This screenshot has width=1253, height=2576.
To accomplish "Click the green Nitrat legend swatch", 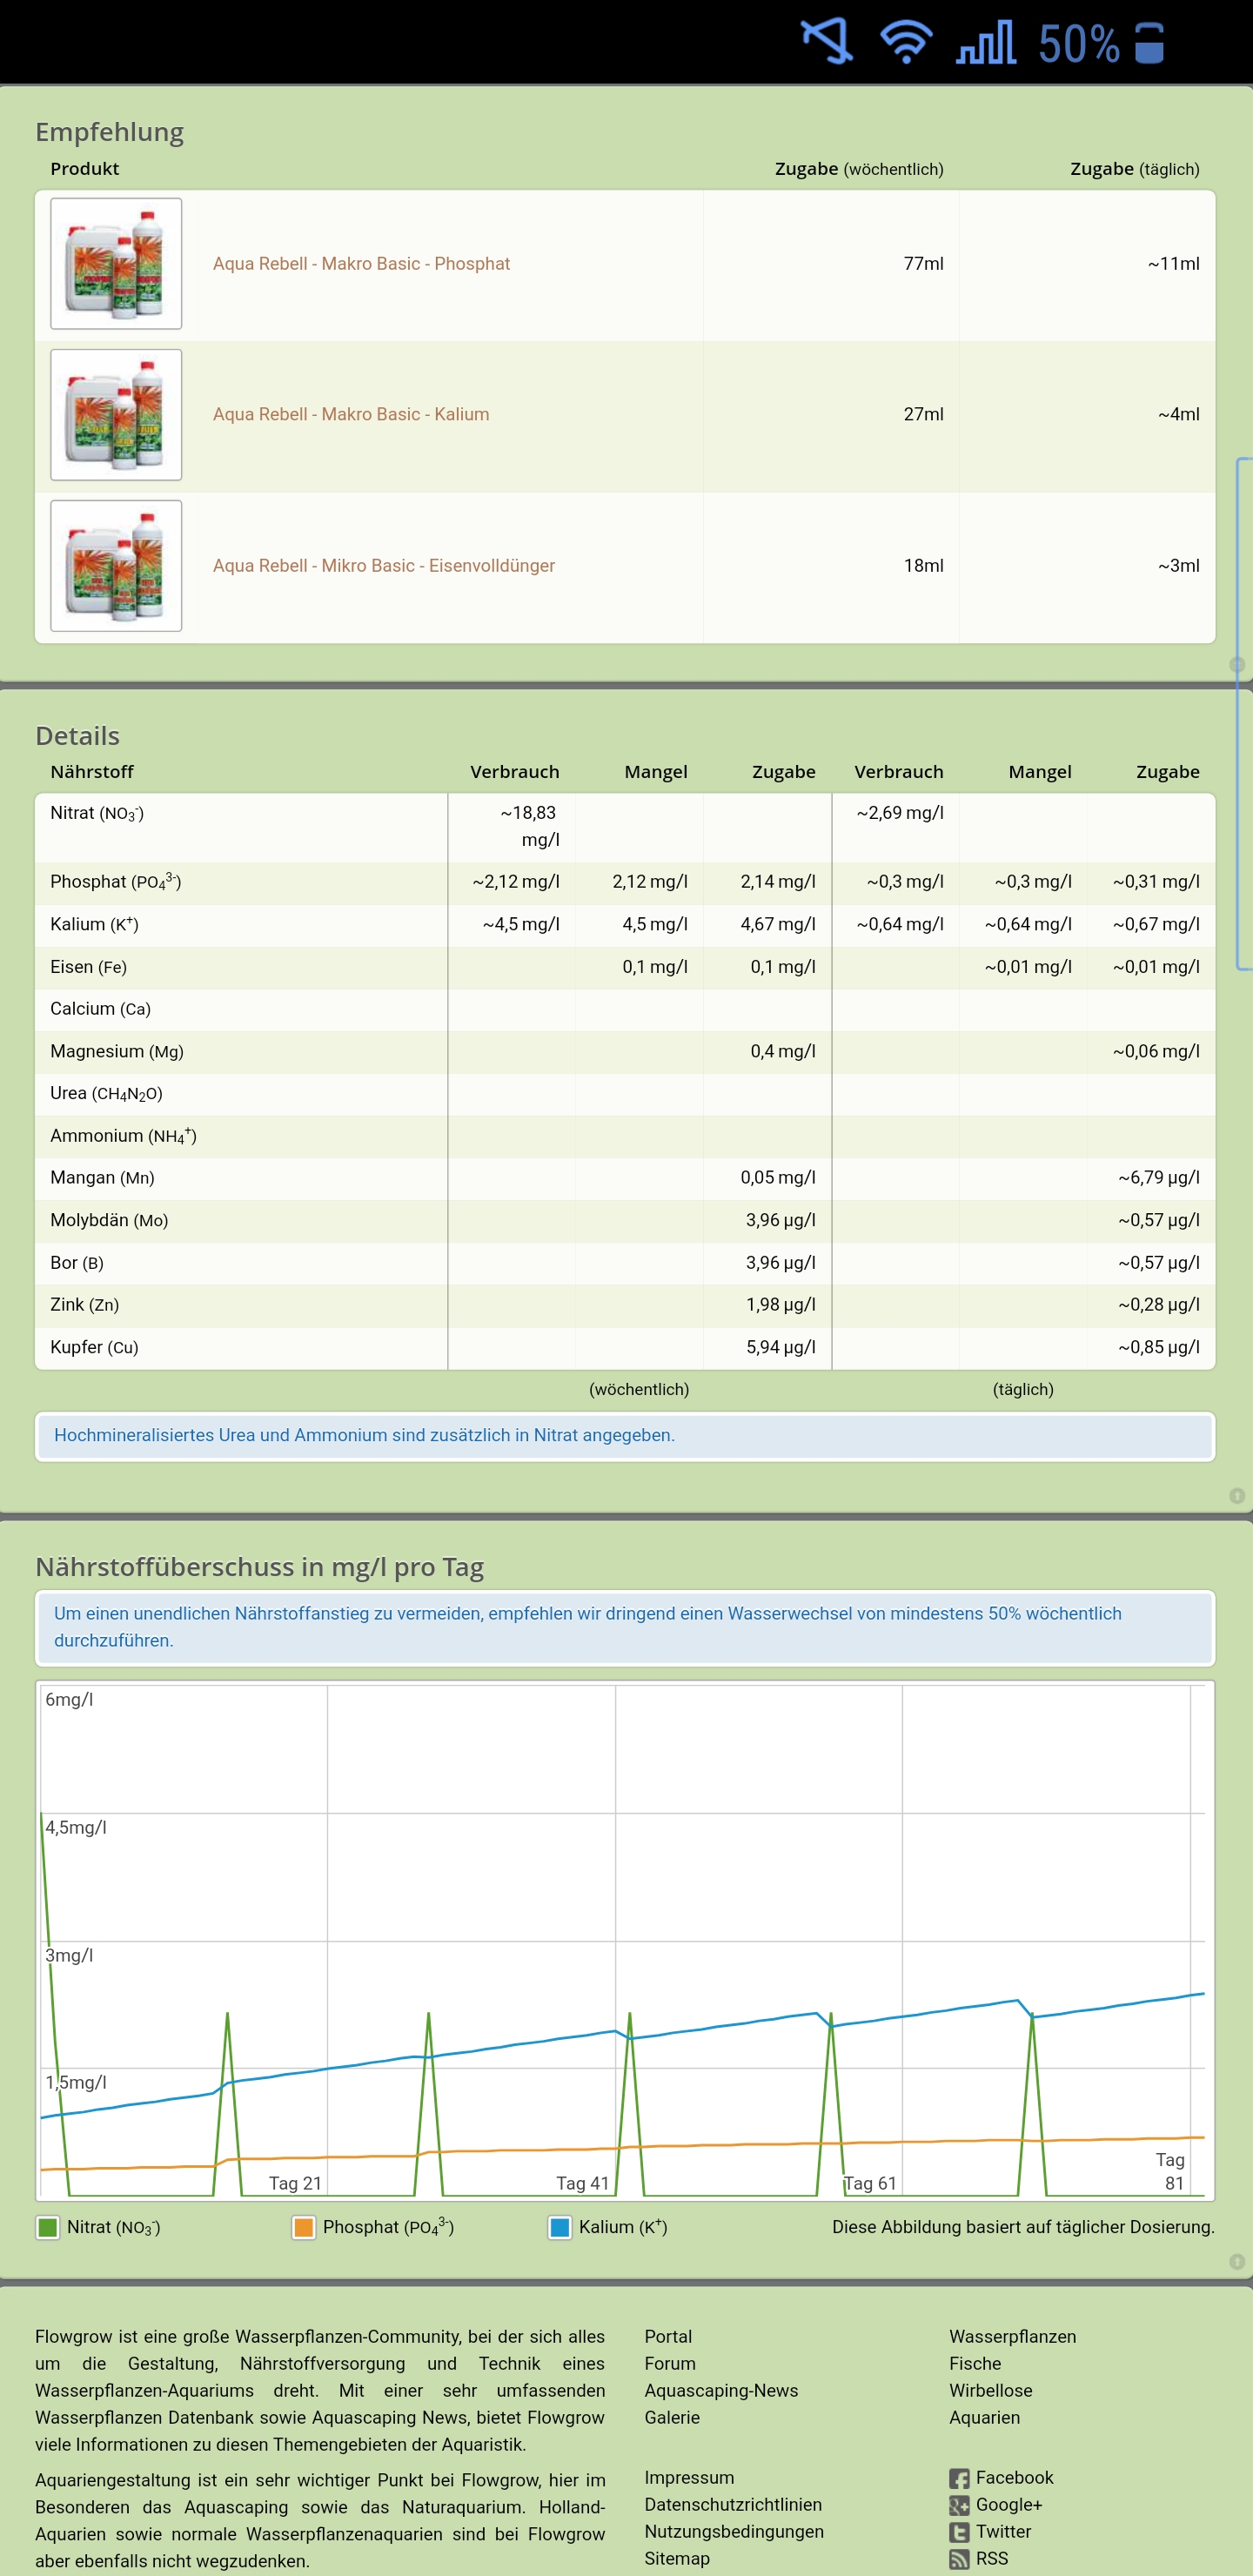I will click(47, 2227).
